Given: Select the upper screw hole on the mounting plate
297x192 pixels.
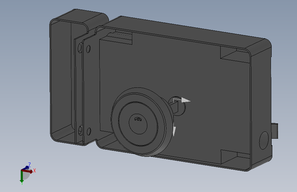Looking at the screenshot, I should (88, 49).
